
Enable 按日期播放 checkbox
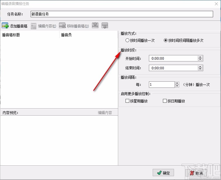pos(174,101)
